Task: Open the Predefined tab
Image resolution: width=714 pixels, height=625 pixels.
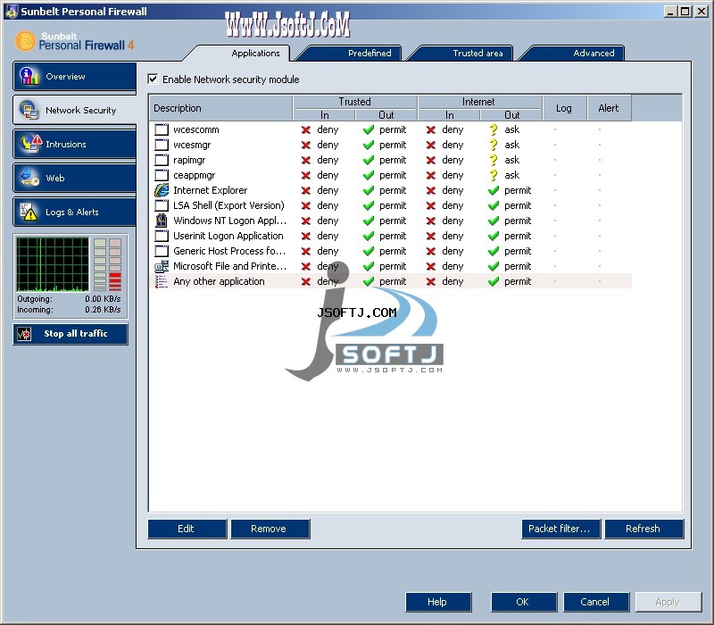Action: (x=369, y=54)
